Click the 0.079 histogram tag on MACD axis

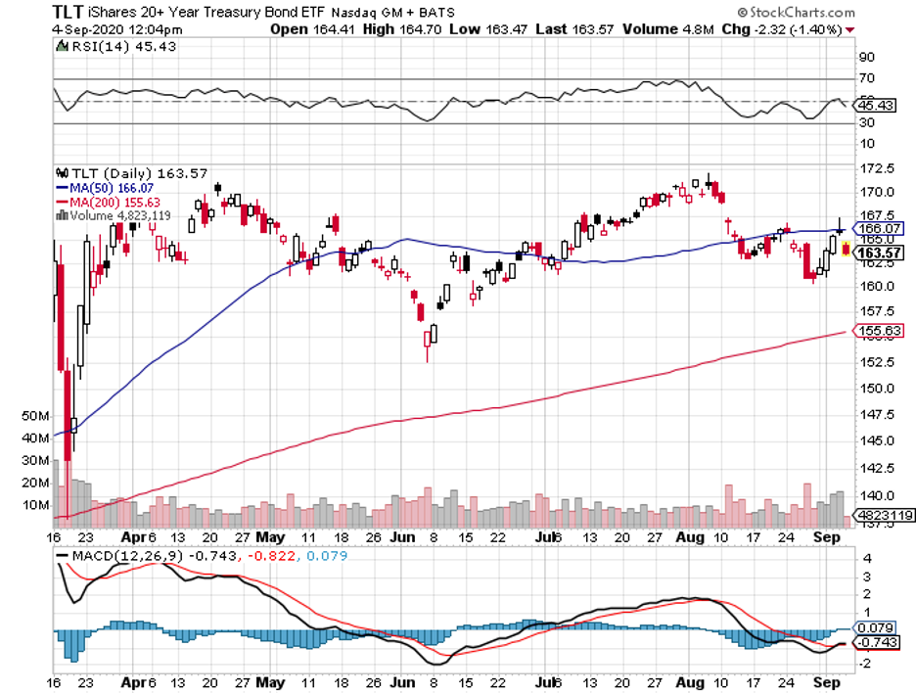click(875, 628)
